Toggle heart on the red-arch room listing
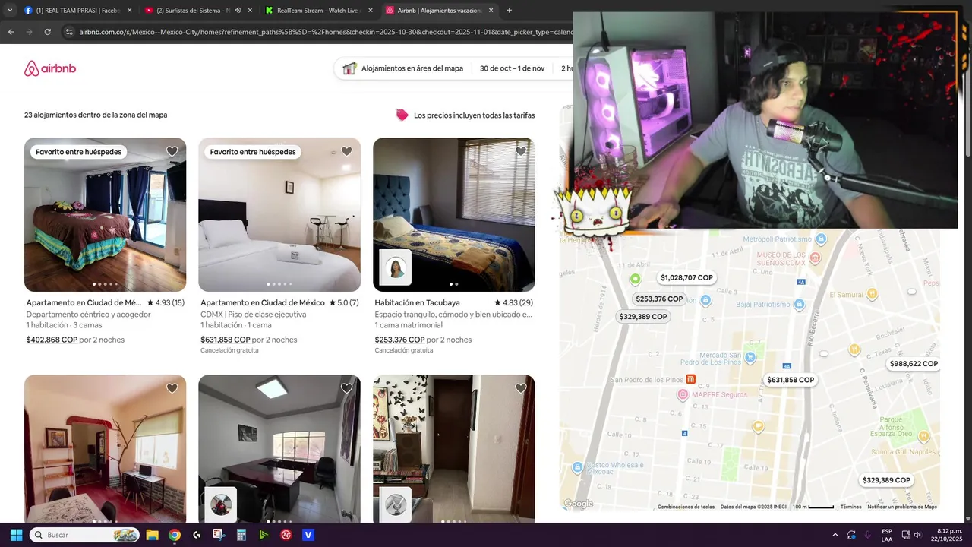 [172, 388]
